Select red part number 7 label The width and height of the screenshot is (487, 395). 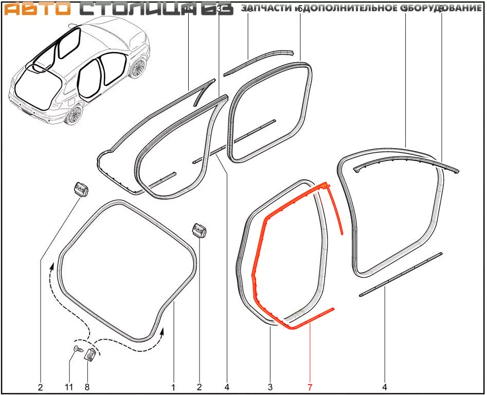(x=310, y=386)
